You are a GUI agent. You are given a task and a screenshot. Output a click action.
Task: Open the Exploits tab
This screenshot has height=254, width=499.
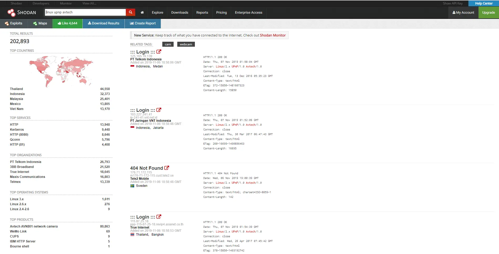tap(14, 23)
